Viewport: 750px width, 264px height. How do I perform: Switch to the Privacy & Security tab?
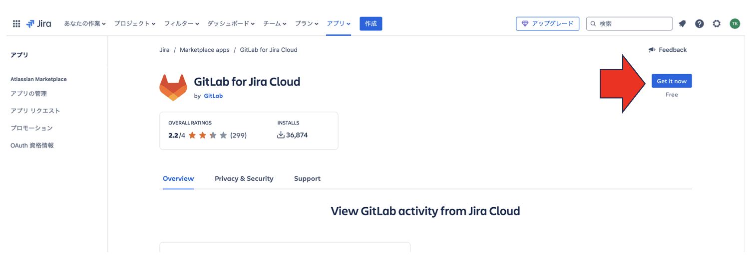tap(244, 178)
